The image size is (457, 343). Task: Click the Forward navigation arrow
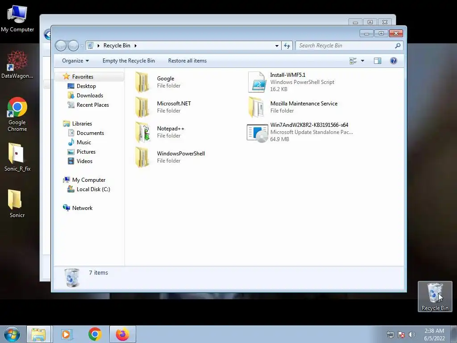(x=73, y=46)
